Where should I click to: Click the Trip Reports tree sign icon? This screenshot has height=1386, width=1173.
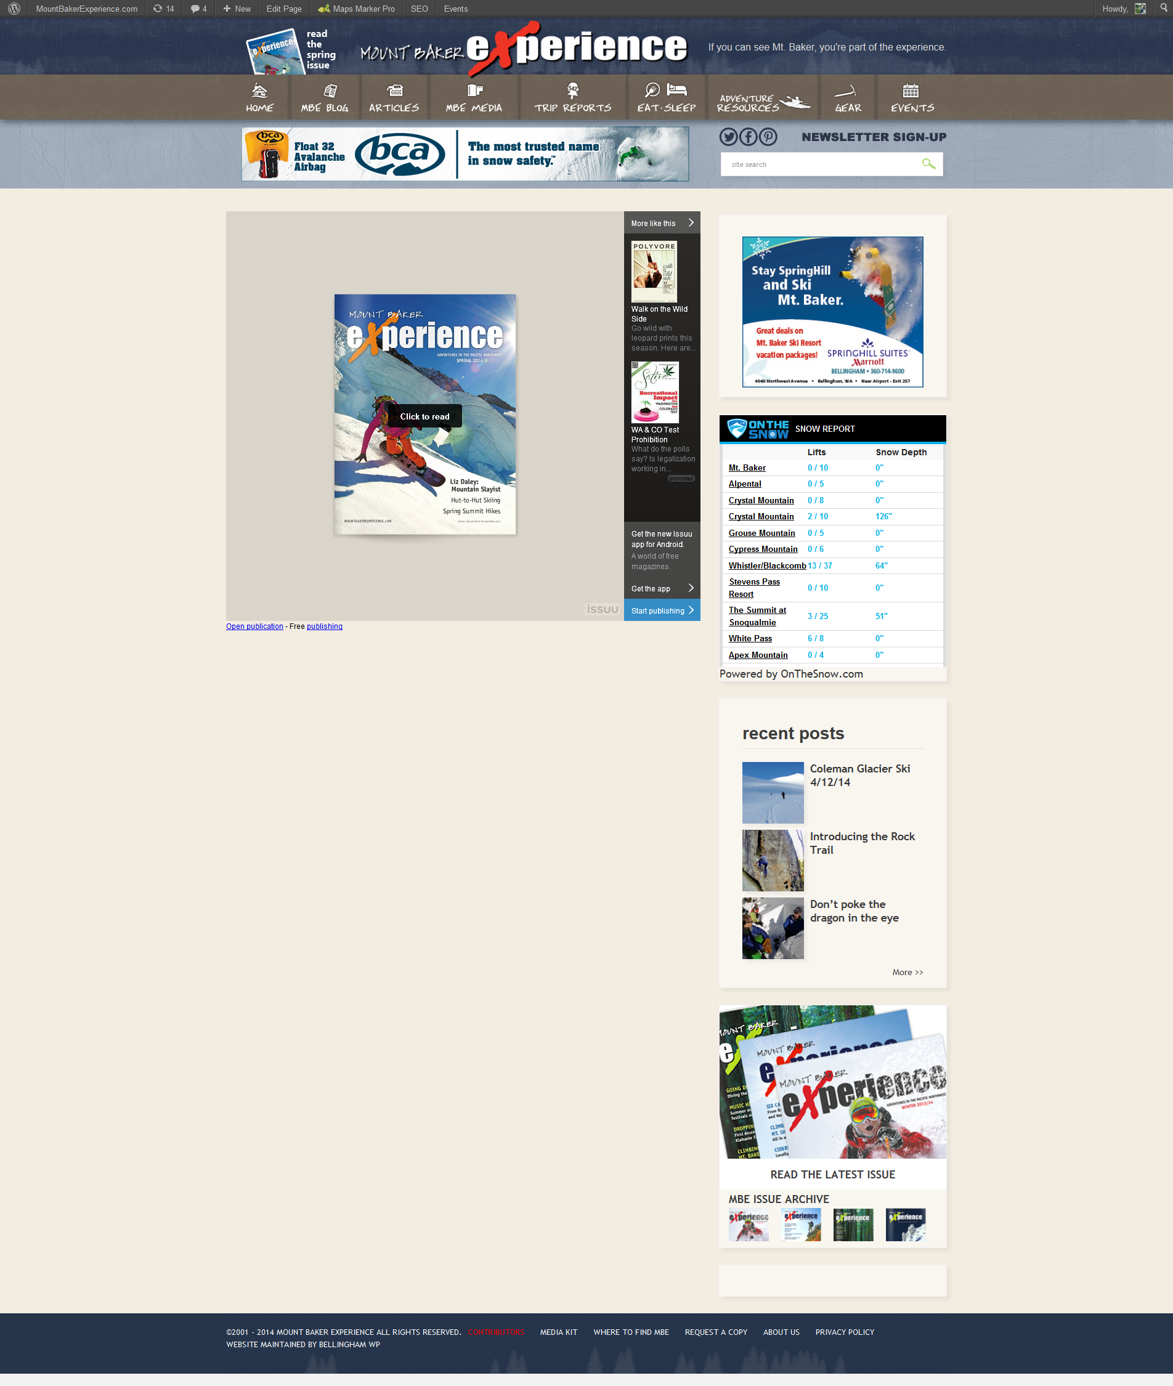572,91
